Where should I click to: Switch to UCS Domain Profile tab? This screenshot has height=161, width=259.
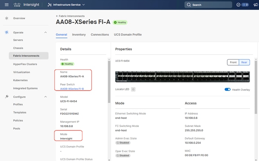click(128, 34)
